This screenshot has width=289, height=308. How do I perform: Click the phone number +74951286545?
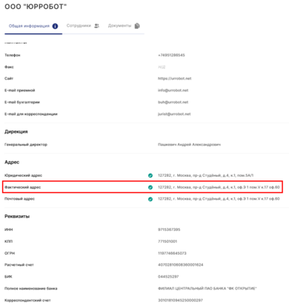click(x=171, y=55)
